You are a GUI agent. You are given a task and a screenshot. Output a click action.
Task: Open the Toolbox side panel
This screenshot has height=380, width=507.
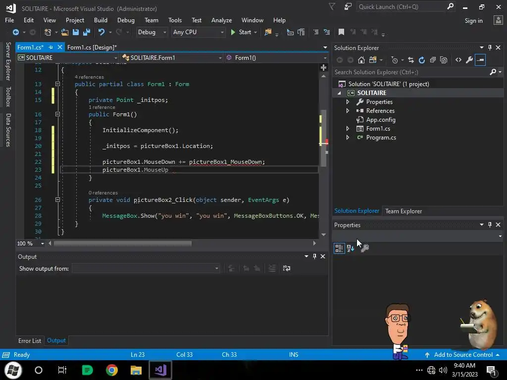point(8,96)
